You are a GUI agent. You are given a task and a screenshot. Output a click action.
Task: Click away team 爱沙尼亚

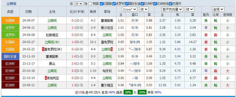(107, 28)
